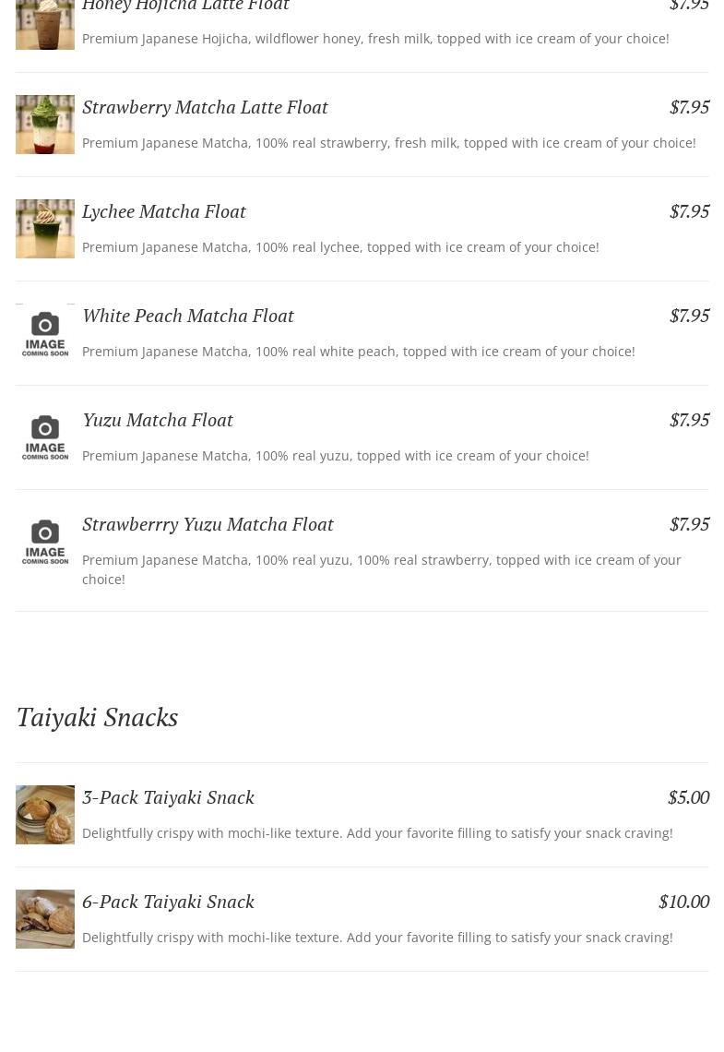Viewport: 724px width, 1052px height.
Task: Open the 6-Pack Taiyaki Snack title
Action: (x=168, y=902)
